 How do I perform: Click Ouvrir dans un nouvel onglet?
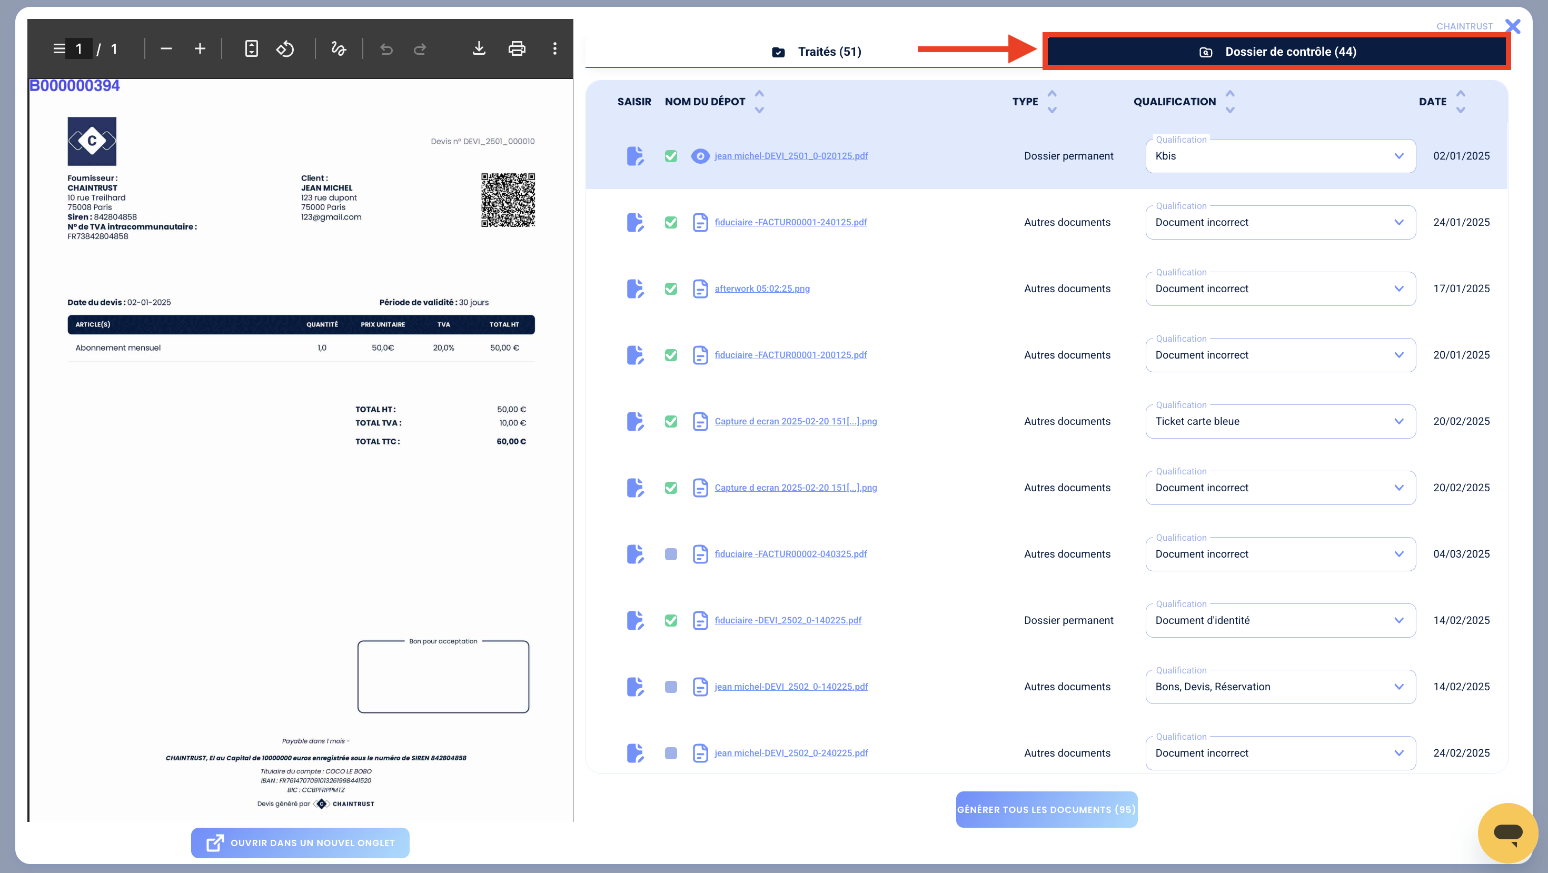pos(300,843)
